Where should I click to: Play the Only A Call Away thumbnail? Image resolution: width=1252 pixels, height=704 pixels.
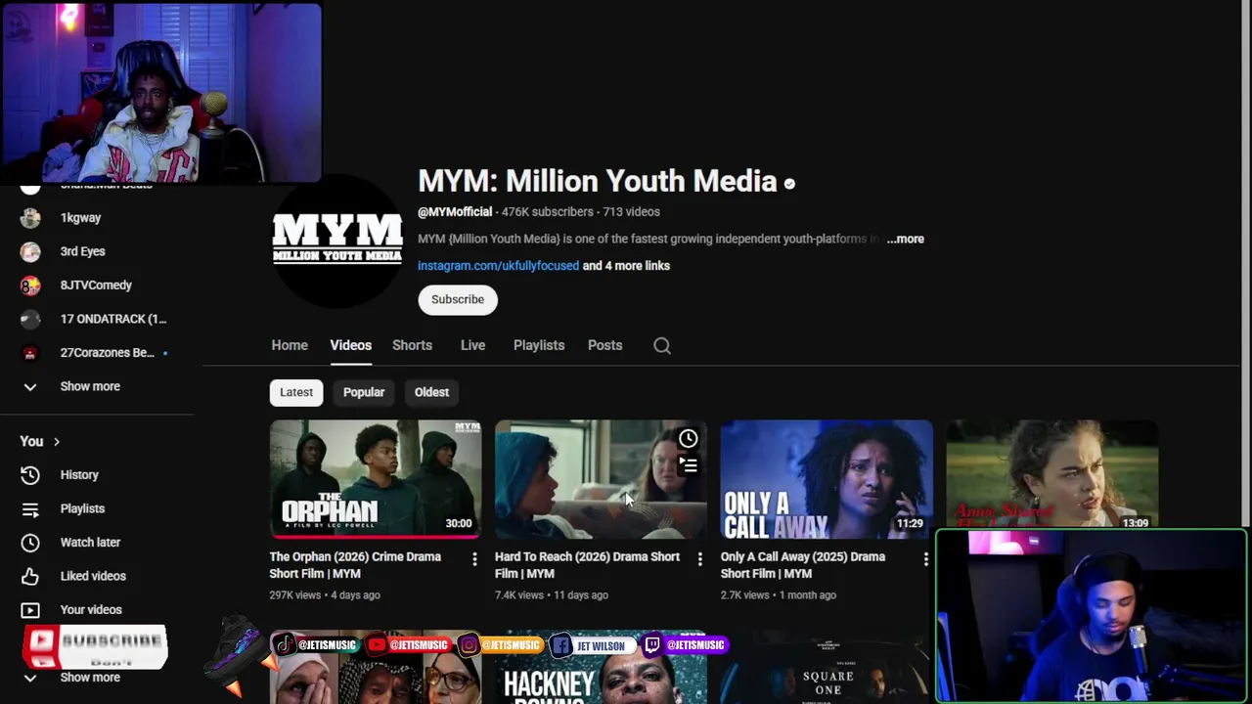point(827,479)
